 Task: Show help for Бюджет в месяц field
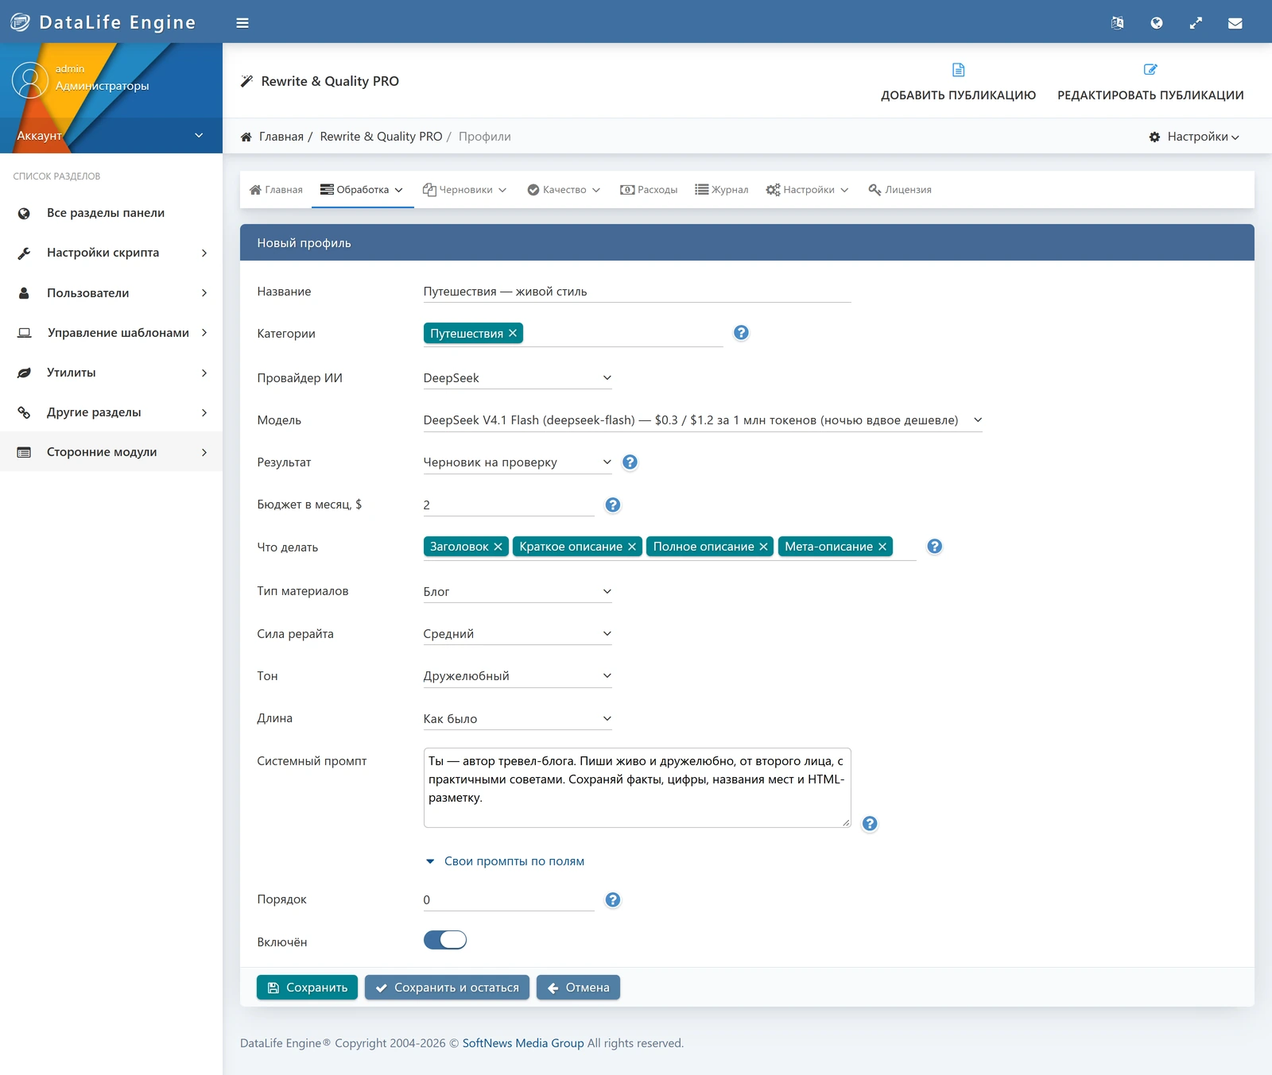[613, 505]
